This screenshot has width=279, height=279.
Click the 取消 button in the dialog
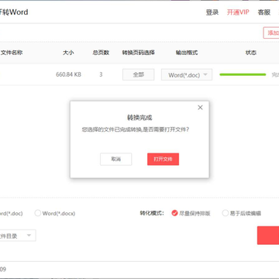point(116,159)
